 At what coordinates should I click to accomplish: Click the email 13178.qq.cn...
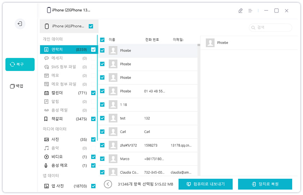pos(181,145)
